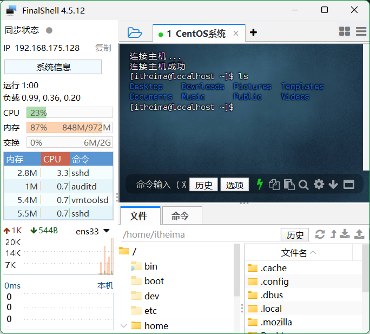Click the 系统信息 button

coord(53,67)
